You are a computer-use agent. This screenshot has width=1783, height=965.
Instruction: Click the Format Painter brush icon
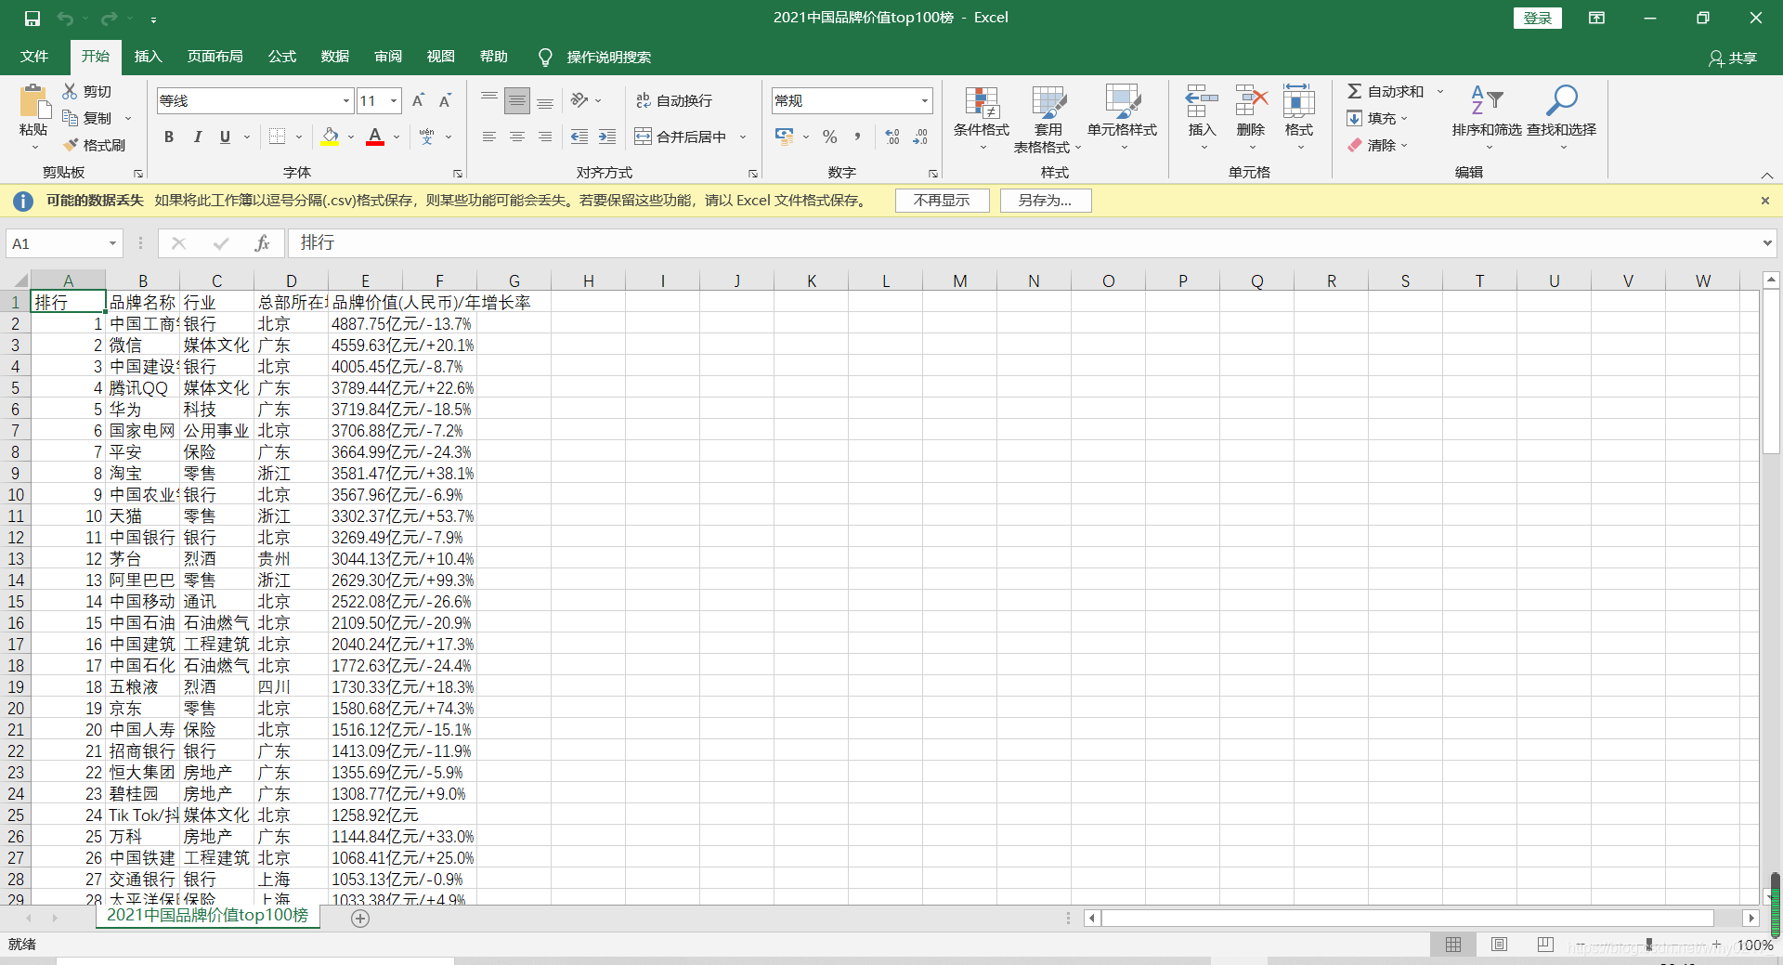(x=71, y=145)
